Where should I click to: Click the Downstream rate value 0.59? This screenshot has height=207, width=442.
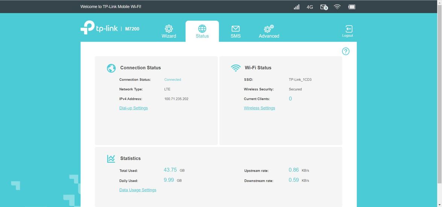294,180
